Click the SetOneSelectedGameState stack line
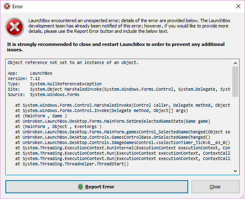245x199 pixels. click(x=113, y=121)
